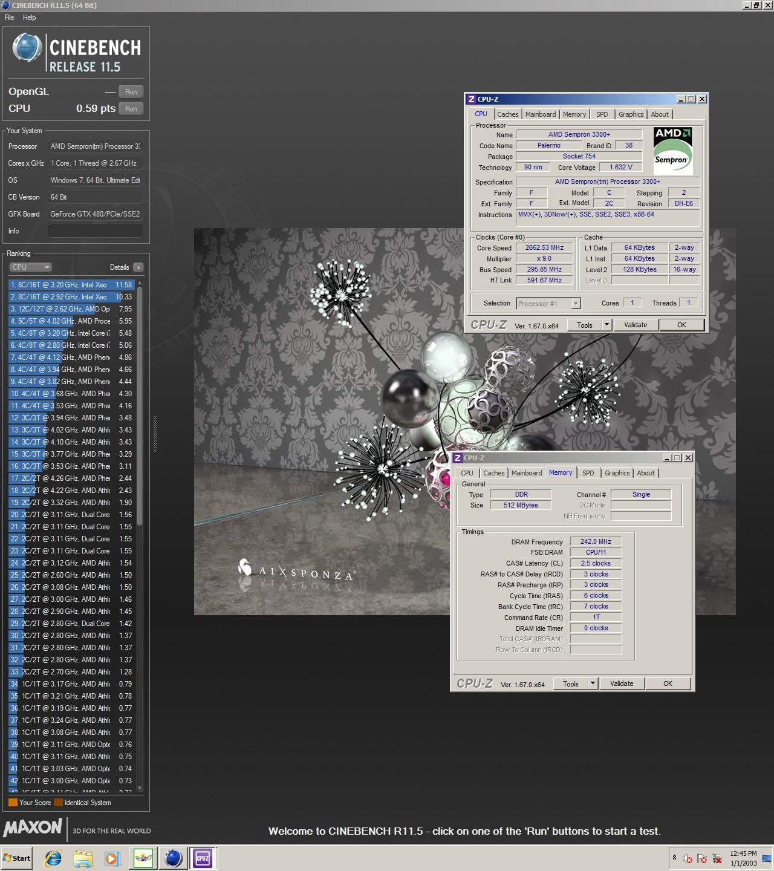Click the Core Voltage value 1.632 V
Image resolution: width=774 pixels, height=871 pixels.
pos(621,168)
